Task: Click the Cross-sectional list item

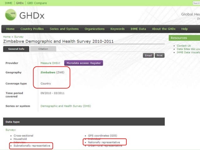Action: pos(24,136)
